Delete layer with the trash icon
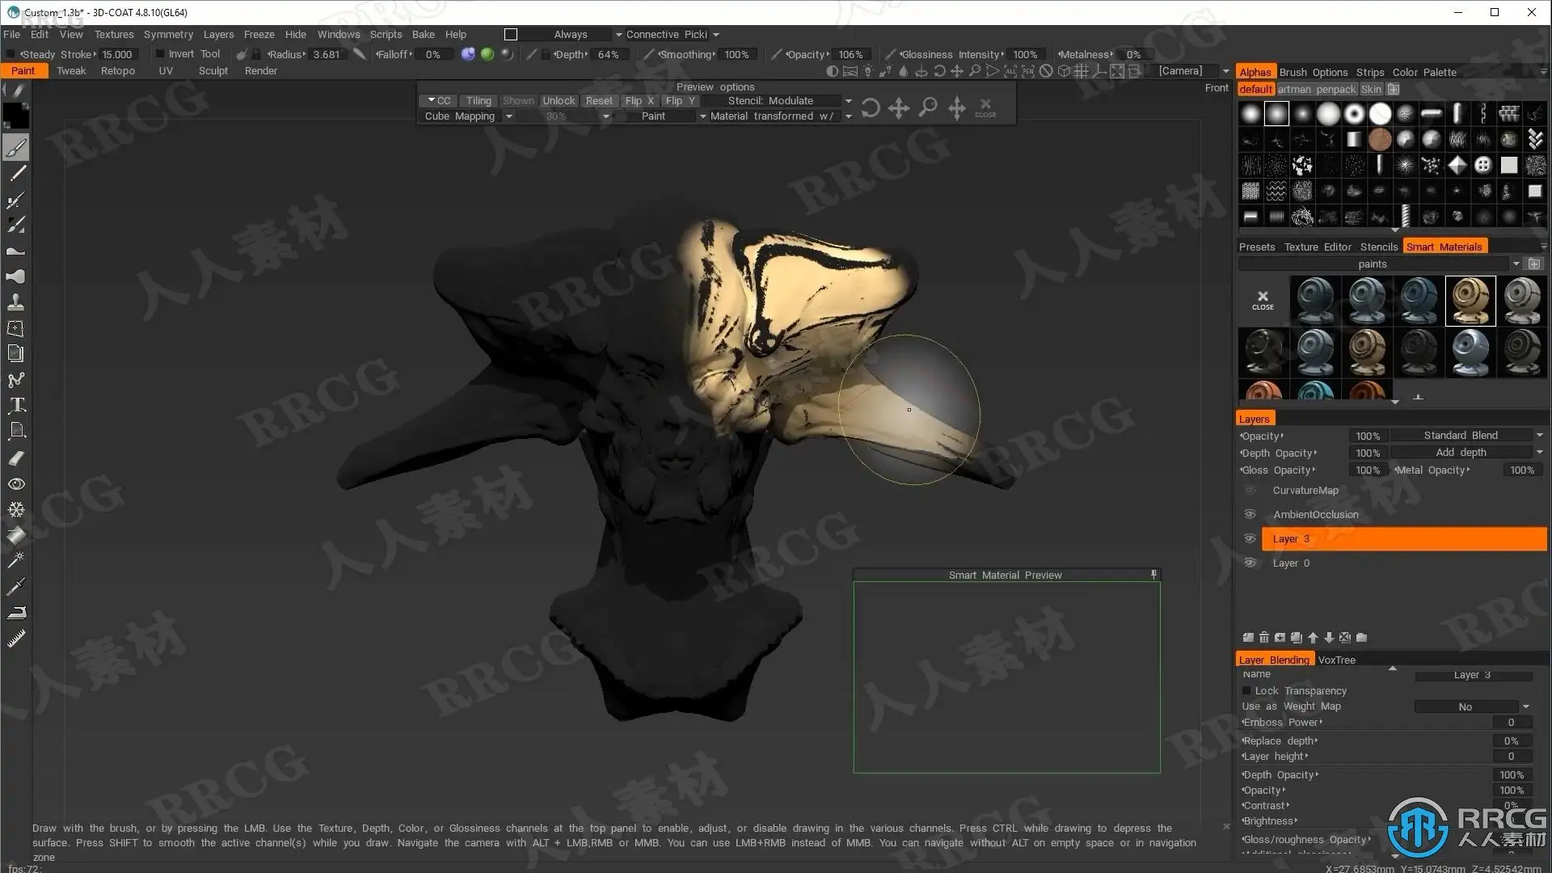Image resolution: width=1552 pixels, height=873 pixels. [x=1263, y=638]
